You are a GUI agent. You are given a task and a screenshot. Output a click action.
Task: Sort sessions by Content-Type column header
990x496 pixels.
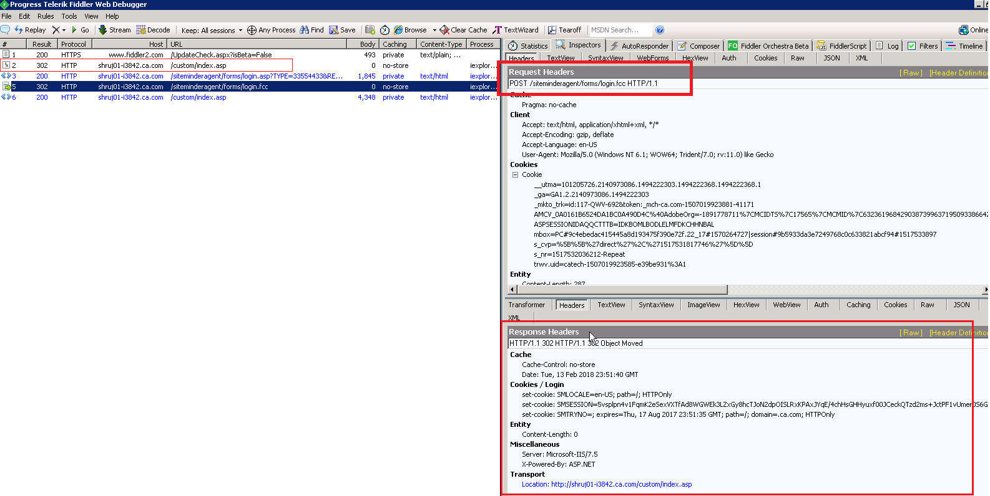441,44
